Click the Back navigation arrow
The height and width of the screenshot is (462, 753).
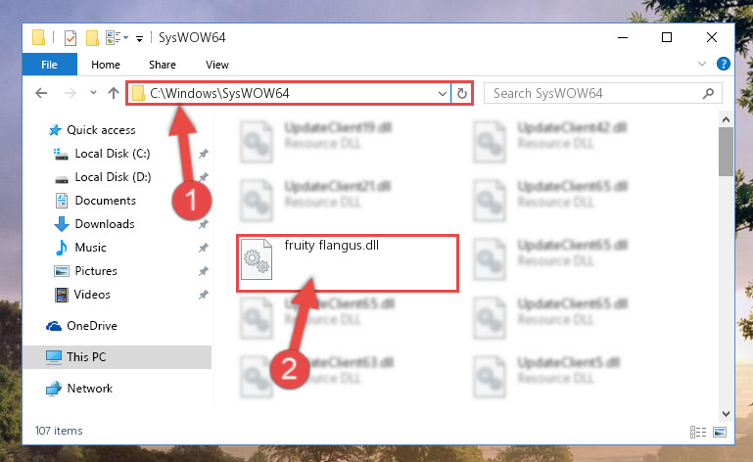(41, 93)
